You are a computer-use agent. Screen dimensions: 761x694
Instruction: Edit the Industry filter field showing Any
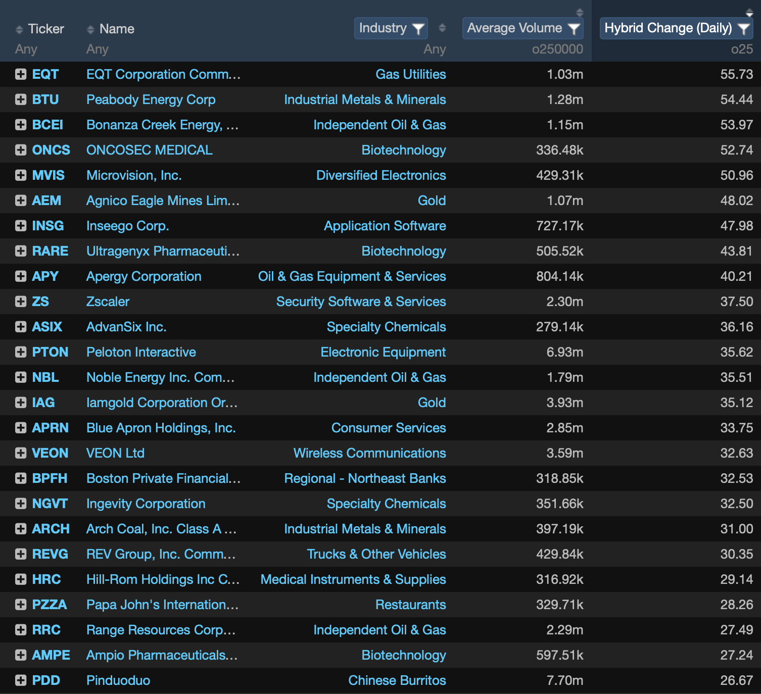point(435,49)
